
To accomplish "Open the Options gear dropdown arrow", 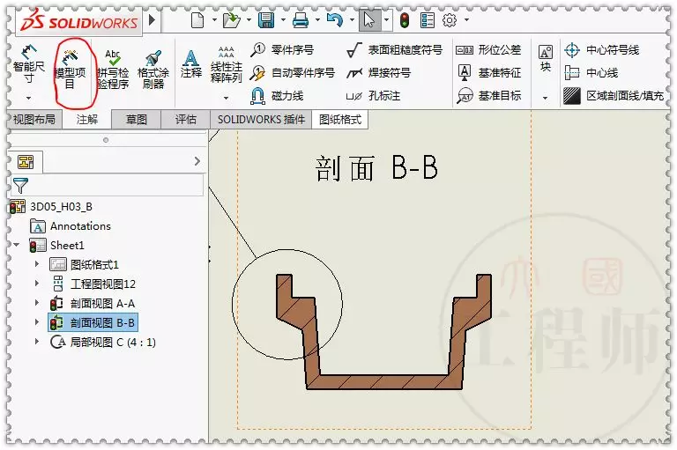I will click(x=466, y=20).
